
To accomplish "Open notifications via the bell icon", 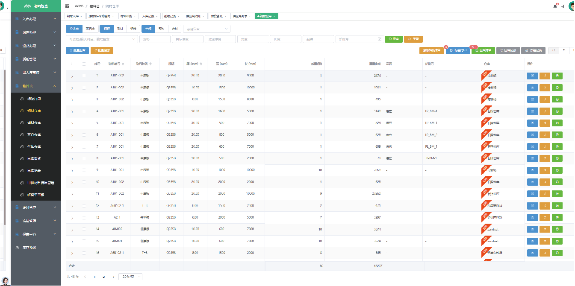I will [x=555, y=6].
